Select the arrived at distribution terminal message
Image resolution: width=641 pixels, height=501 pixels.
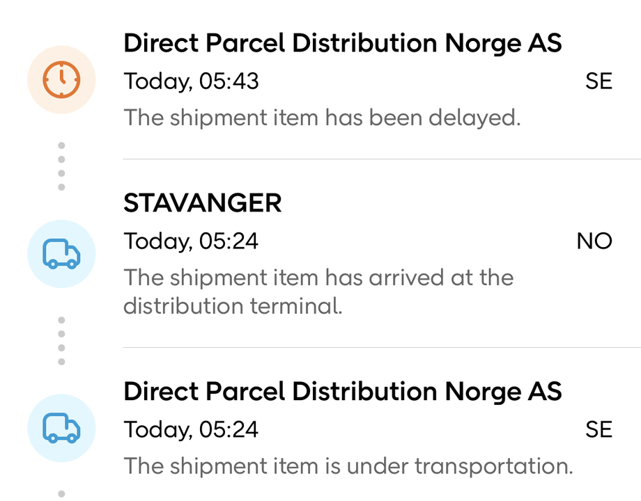[x=318, y=292]
